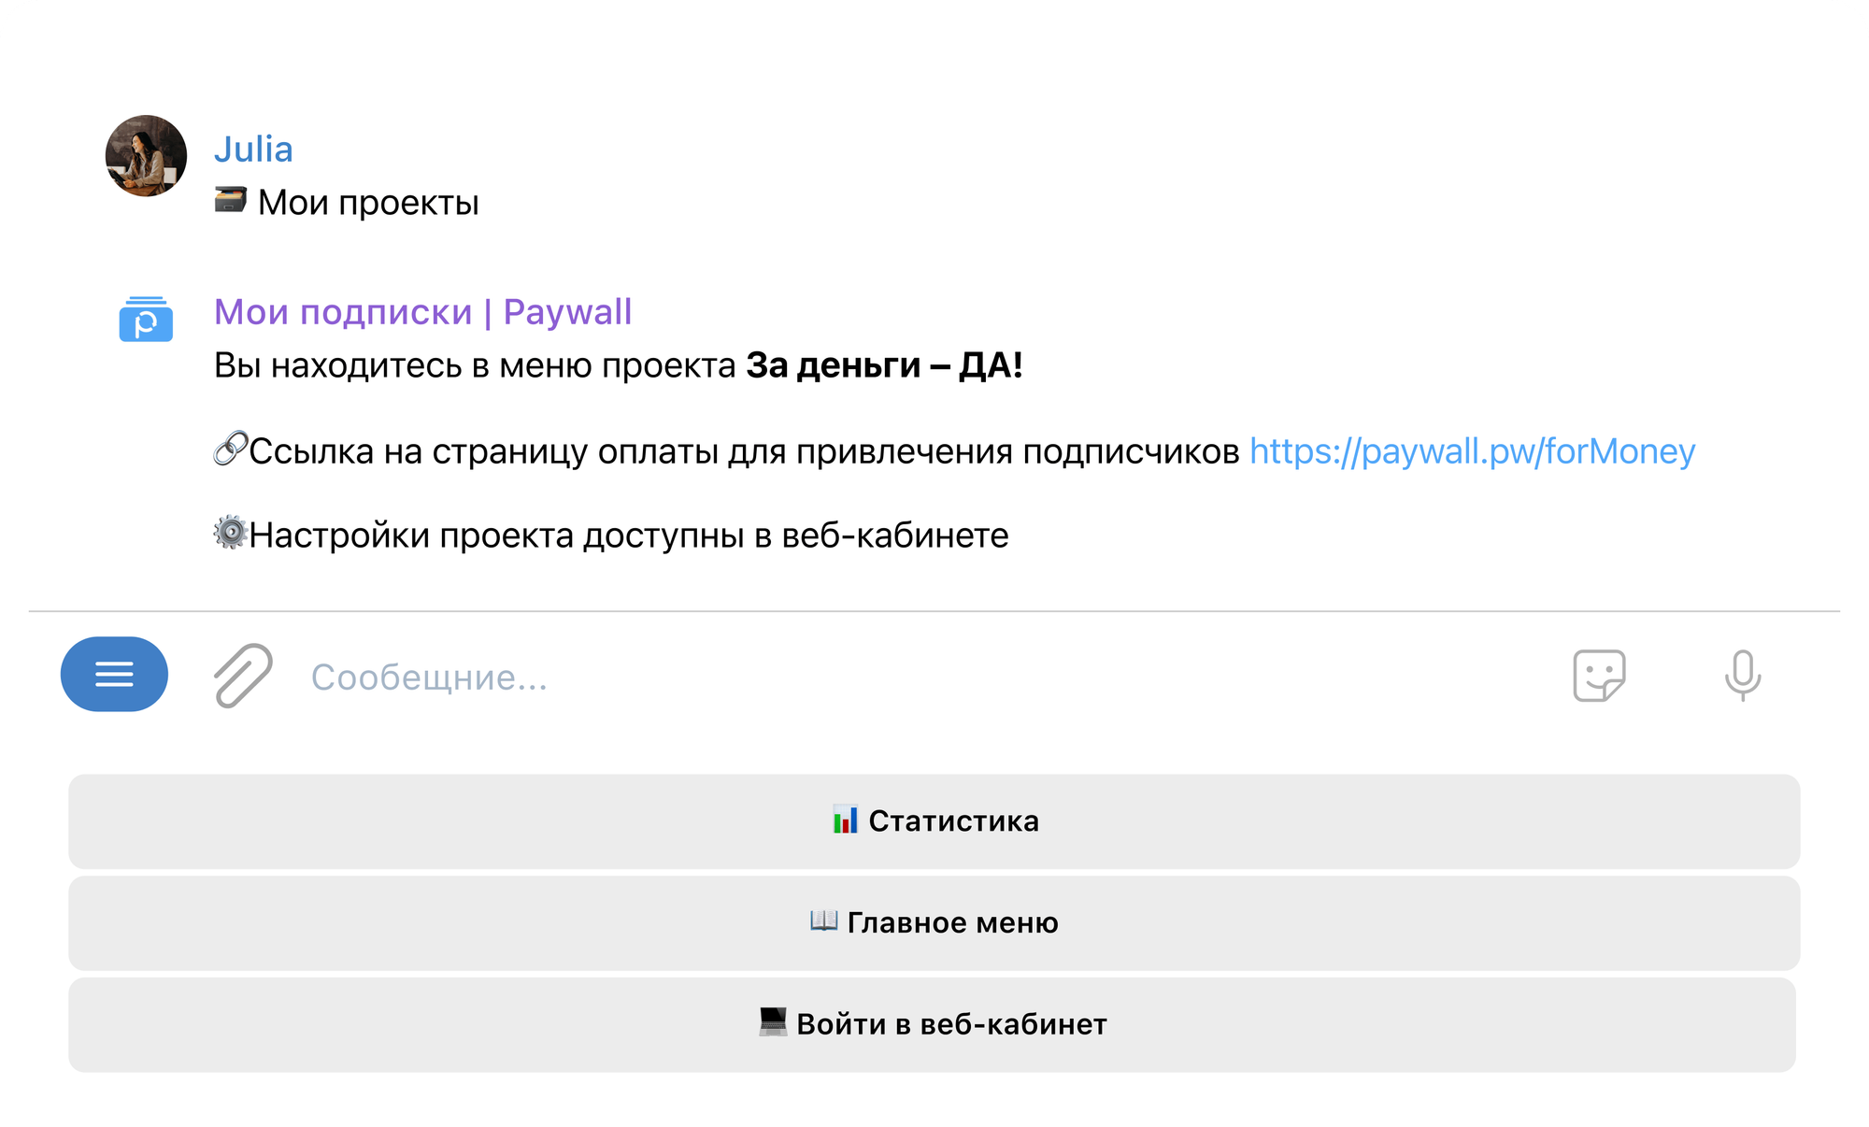
Task: Open the bot commands menu button
Action: pyautogui.click(x=114, y=674)
